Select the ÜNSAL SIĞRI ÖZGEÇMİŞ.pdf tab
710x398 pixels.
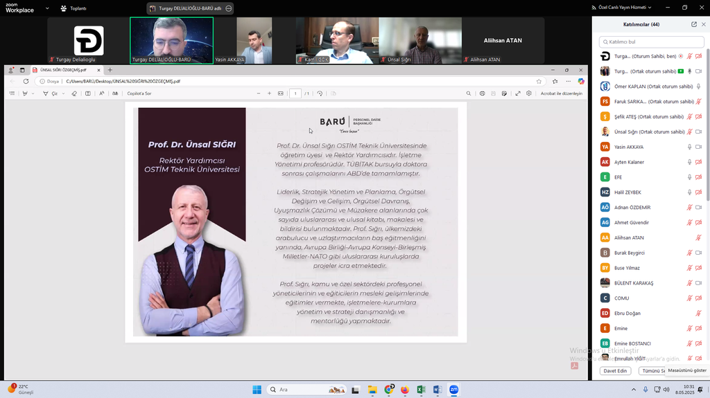coord(63,70)
